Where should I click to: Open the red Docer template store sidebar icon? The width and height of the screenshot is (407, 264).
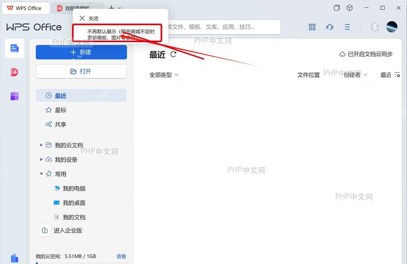point(15,72)
